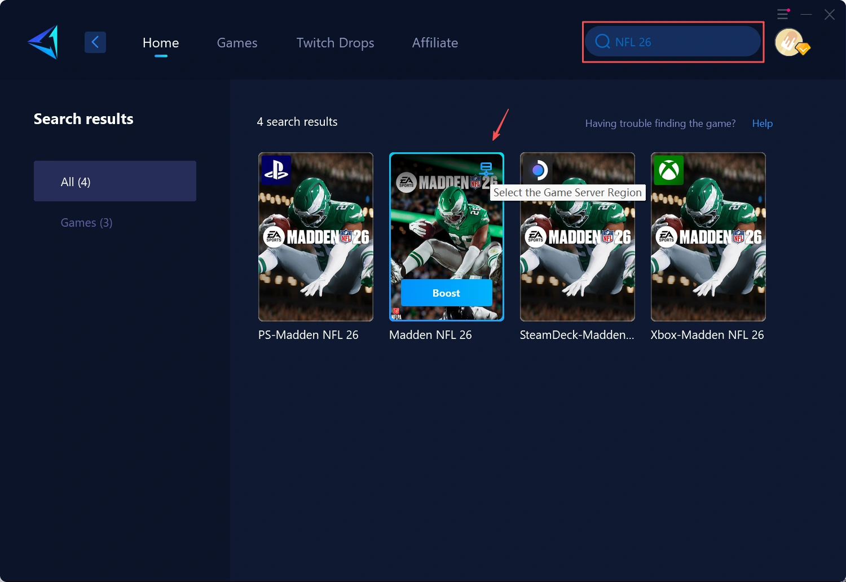Image resolution: width=846 pixels, height=582 pixels.
Task: Select the All (4) filter
Action: (114, 181)
